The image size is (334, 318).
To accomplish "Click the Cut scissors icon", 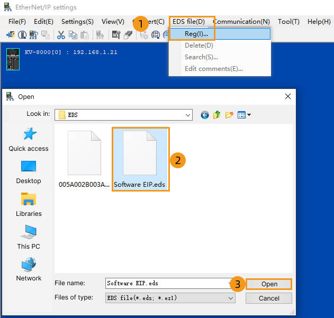I will 61,35.
